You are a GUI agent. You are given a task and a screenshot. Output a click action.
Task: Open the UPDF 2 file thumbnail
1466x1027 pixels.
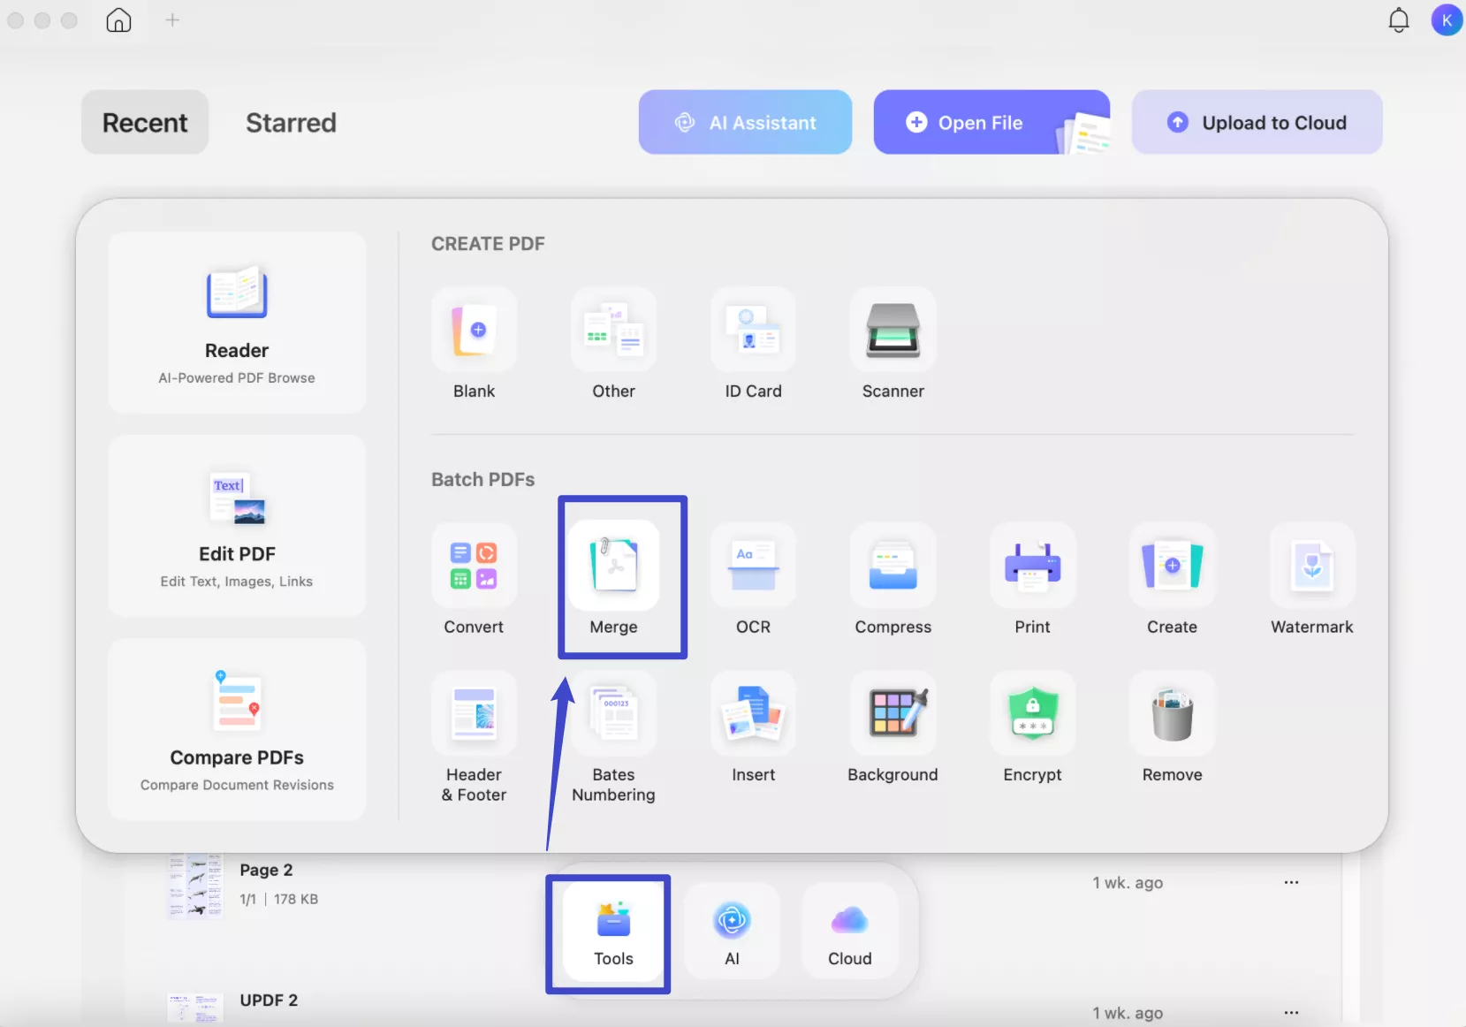195,1009
